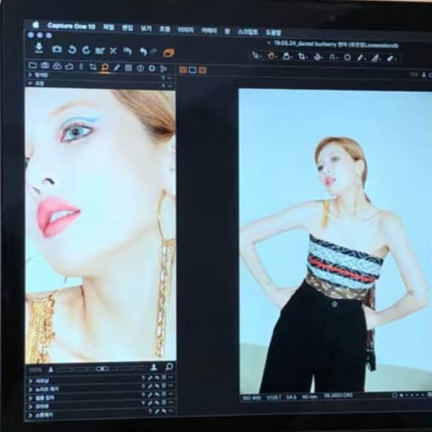Screen dimensions: 432x432
Task: Open the Batch queue tool tab
Action: [163, 69]
